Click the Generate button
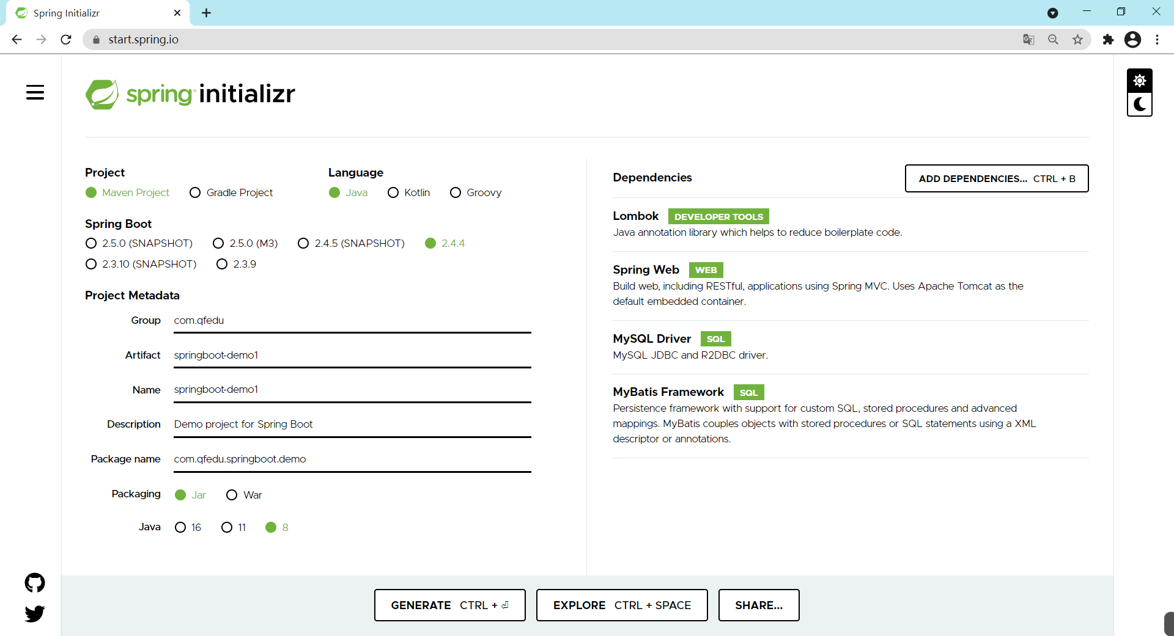1174x636 pixels. click(449, 605)
